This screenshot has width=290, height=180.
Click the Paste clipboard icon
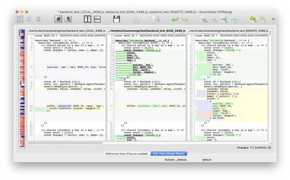[x=156, y=19]
